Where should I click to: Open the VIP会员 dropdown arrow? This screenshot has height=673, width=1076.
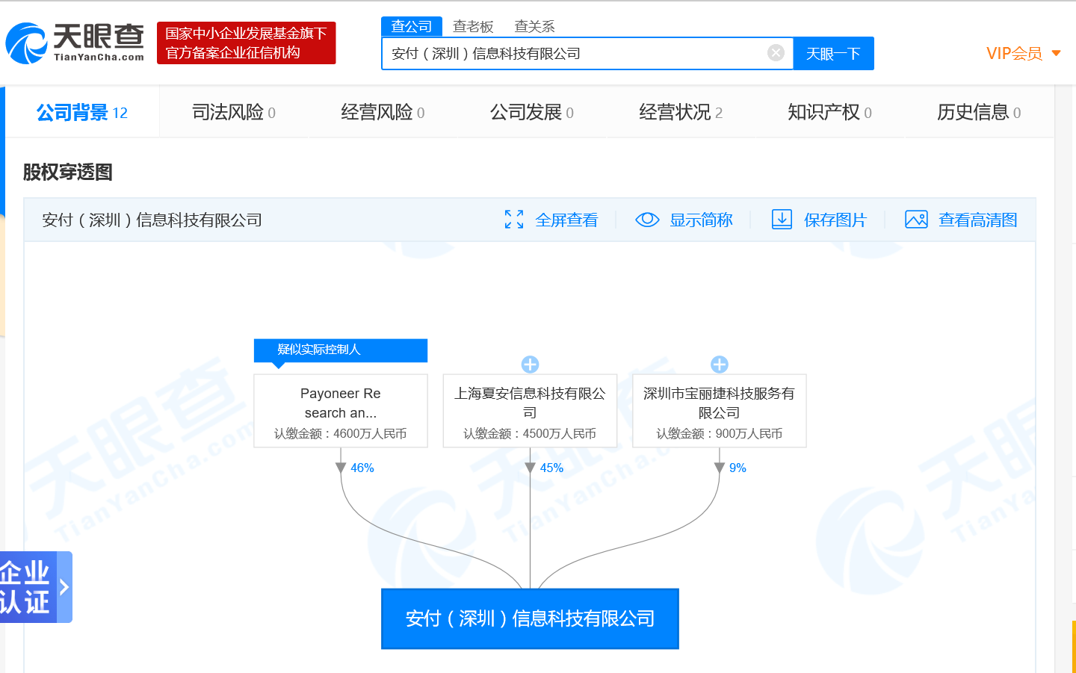1056,53
